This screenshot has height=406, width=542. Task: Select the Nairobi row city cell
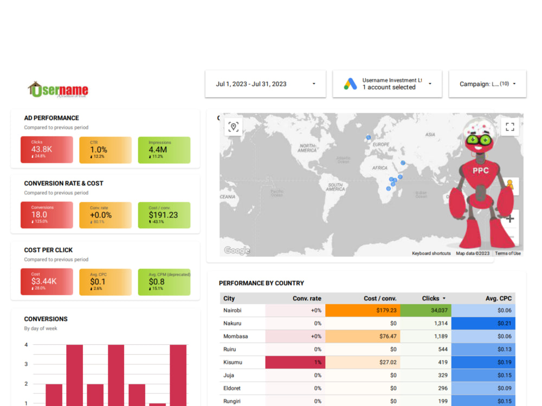243,310
